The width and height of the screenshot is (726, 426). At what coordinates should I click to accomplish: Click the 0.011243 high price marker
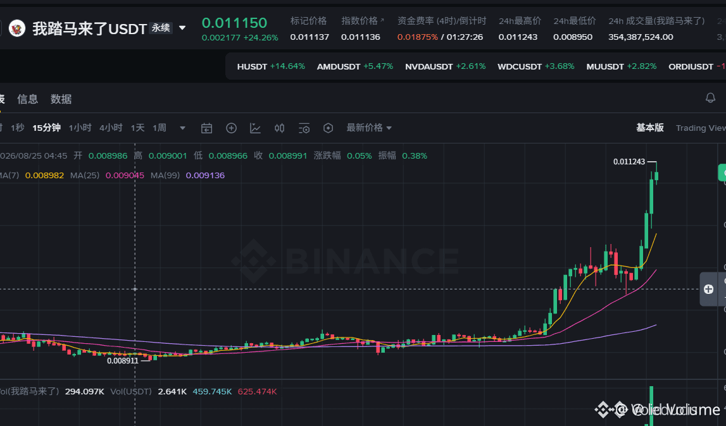point(629,161)
